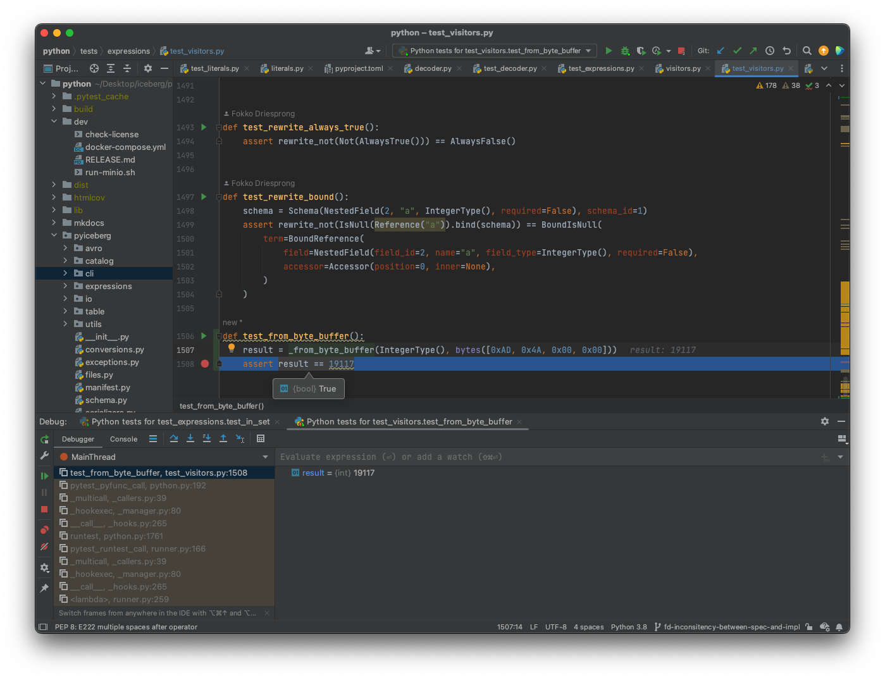Open the run configuration dropdown
This screenshot has height=680, width=885.
coord(495,51)
